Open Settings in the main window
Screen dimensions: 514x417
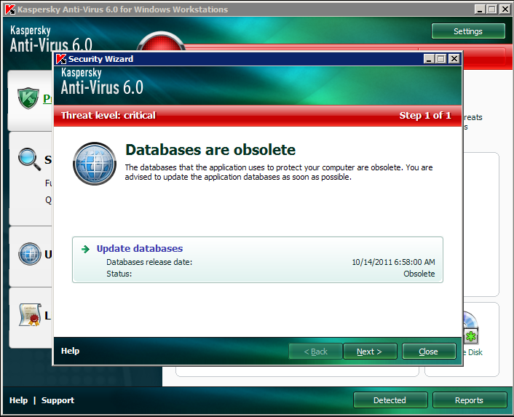(468, 31)
